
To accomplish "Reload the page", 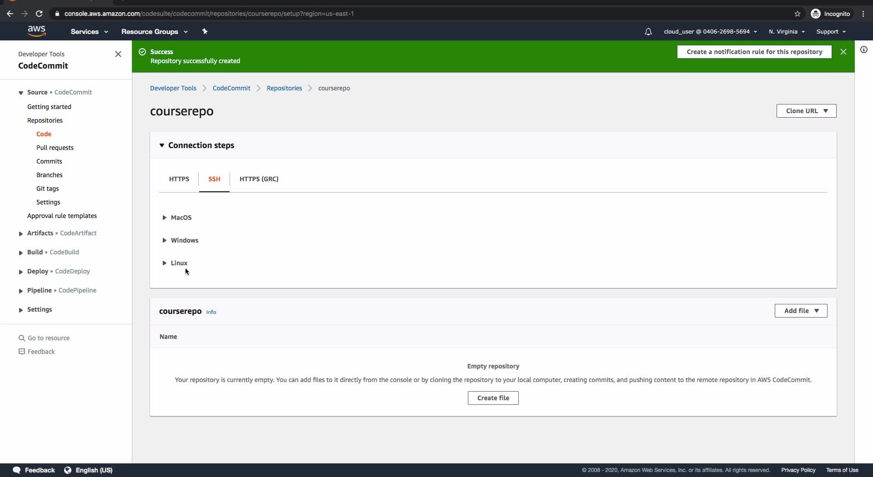I will click(39, 14).
